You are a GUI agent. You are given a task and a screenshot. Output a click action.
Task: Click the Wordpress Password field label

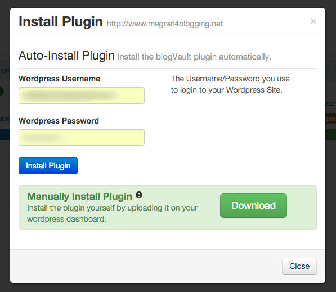(x=59, y=121)
